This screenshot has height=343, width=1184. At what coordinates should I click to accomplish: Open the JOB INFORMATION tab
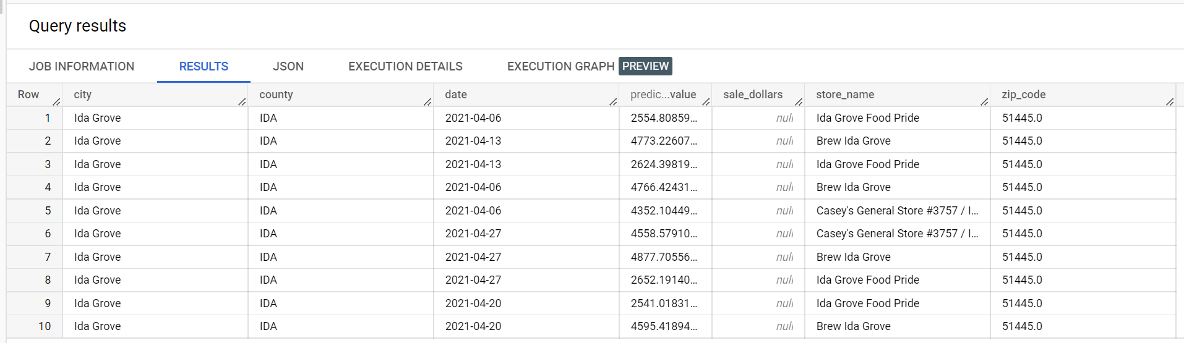pos(82,66)
